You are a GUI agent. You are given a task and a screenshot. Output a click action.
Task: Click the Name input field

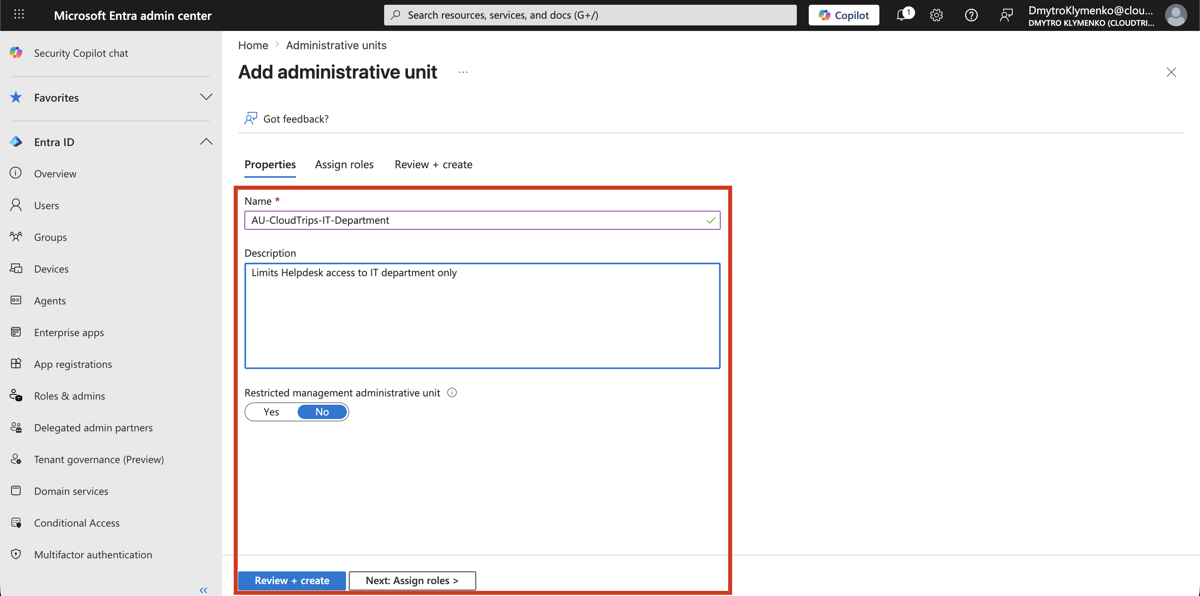tap(482, 220)
